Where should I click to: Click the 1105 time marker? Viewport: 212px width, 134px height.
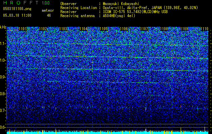(x=103, y=28)
